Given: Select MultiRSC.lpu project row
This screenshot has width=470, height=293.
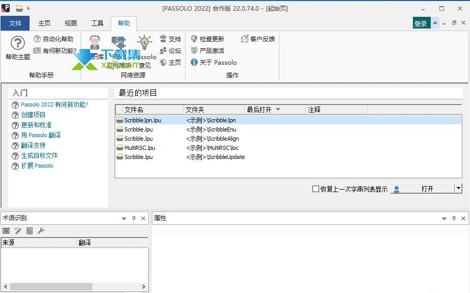Looking at the screenshot, I should (x=289, y=148).
